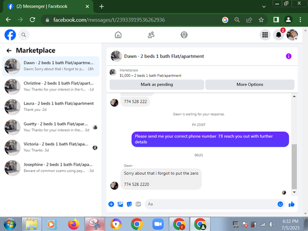Open Facebook search magnifier
Screen dimensions: 308x231
pos(23,35)
